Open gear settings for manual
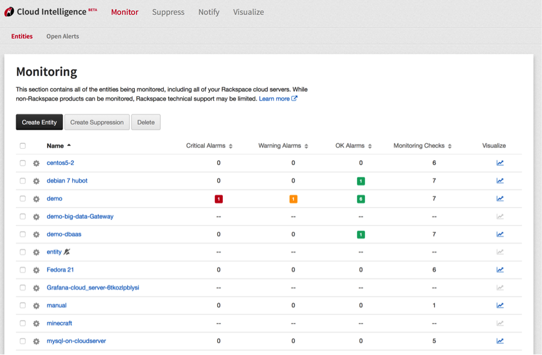 coord(36,306)
